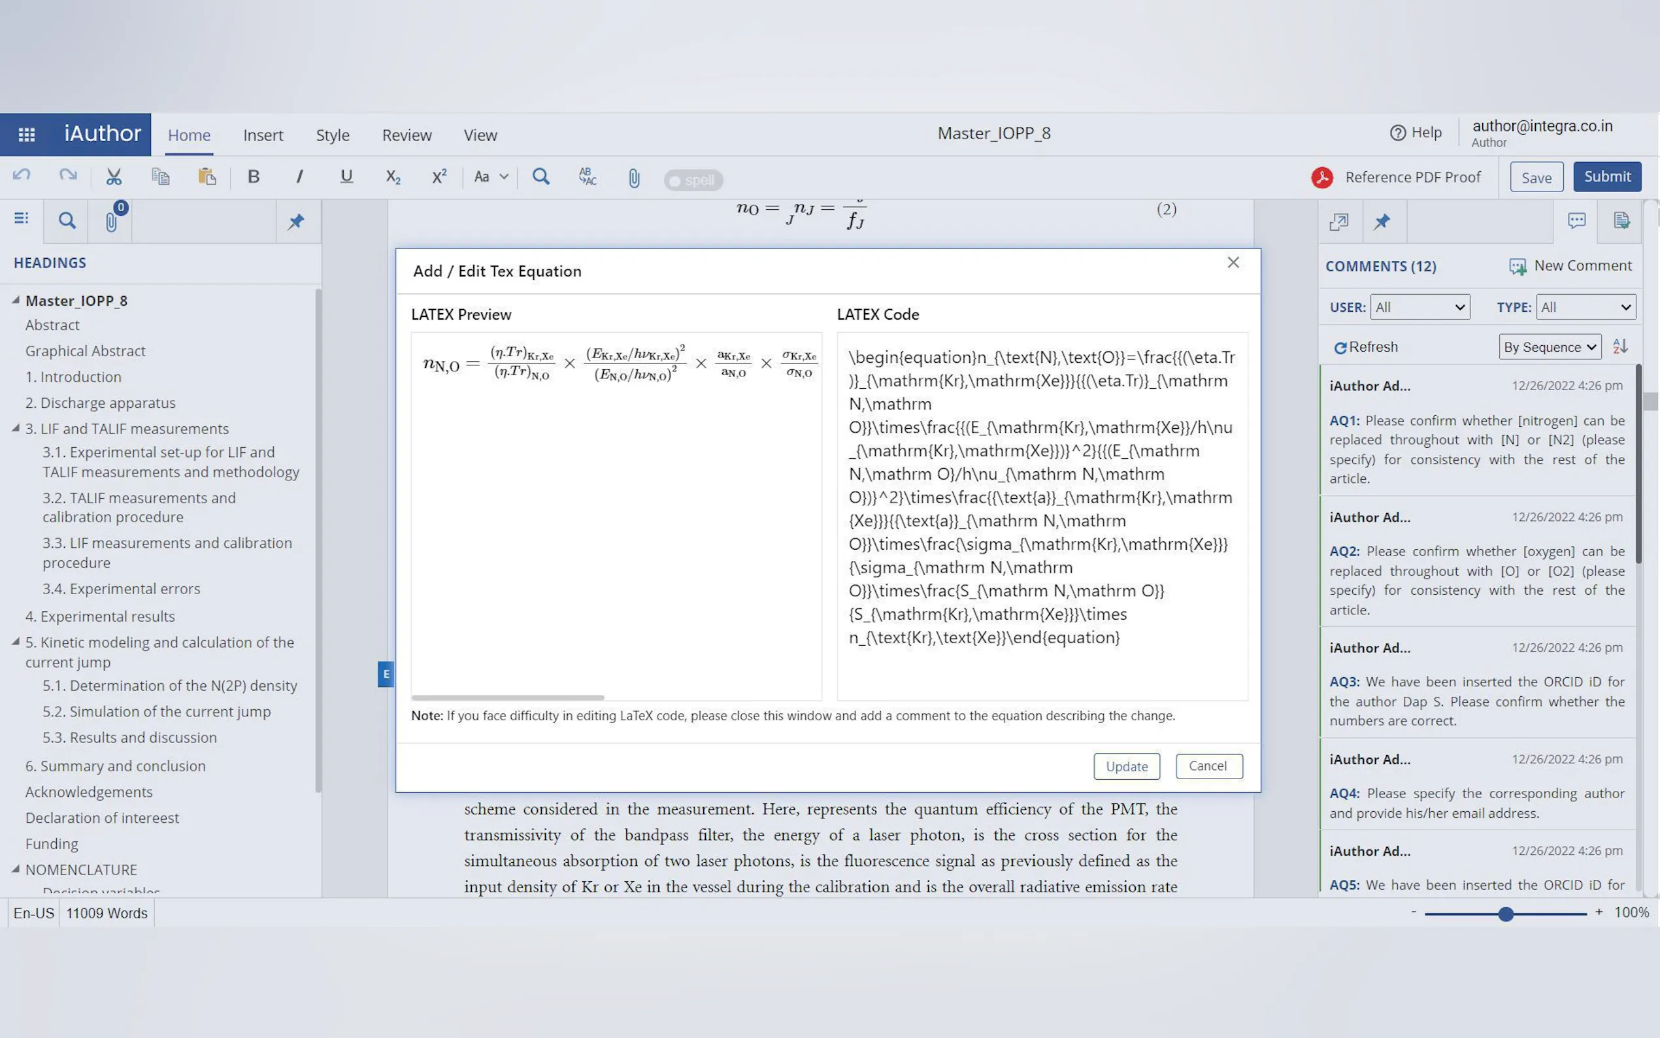Screen dimensions: 1660x1038
Task: Click the attachment paperclip in toolbar
Action: (x=633, y=178)
